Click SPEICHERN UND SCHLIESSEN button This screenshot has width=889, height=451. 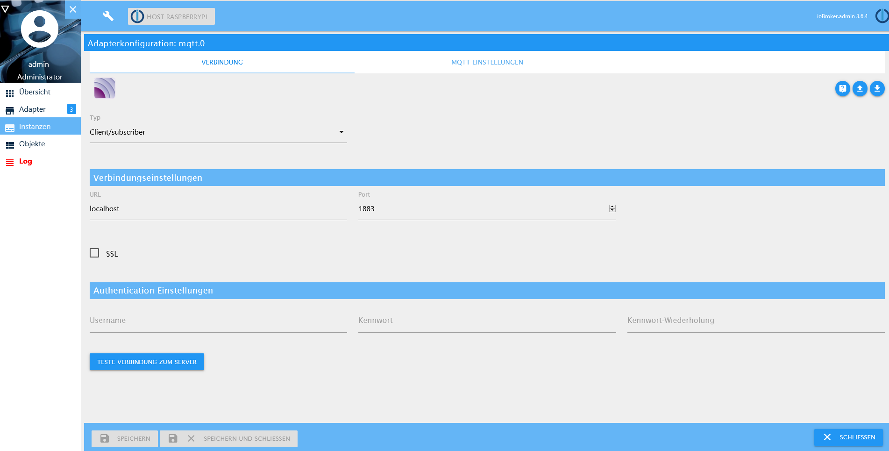(228, 438)
